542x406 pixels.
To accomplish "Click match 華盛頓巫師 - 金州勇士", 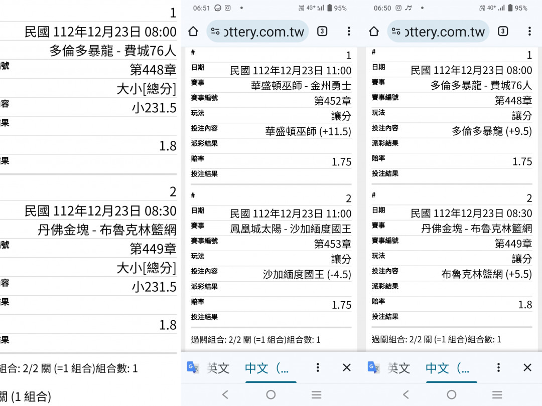I will (301, 86).
